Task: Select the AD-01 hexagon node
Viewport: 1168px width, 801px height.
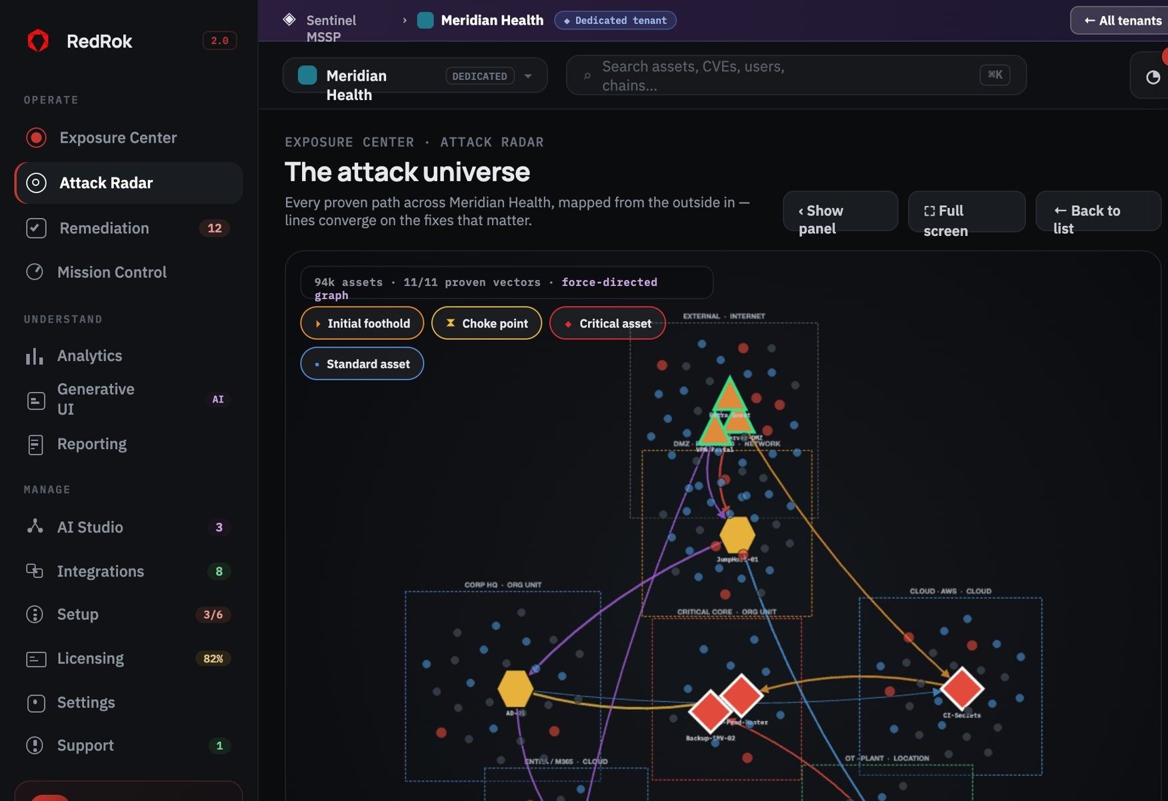Action: 515,688
